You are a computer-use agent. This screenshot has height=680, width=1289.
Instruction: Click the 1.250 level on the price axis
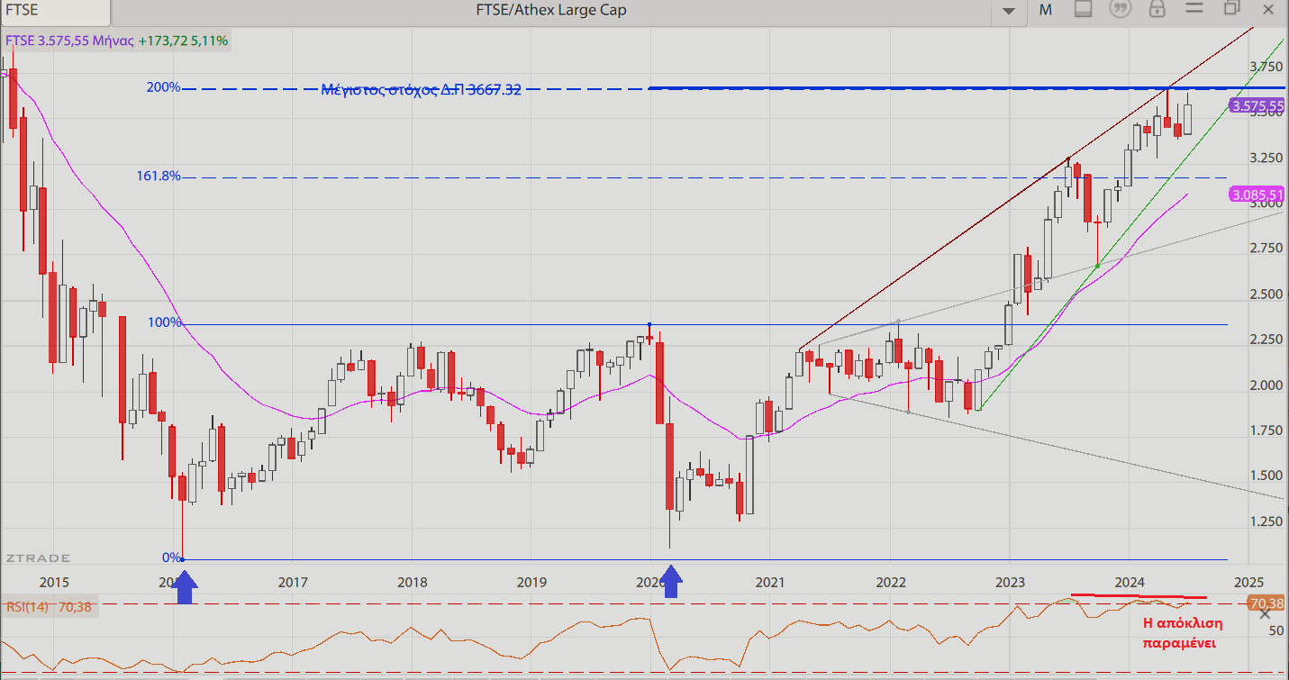click(1266, 521)
